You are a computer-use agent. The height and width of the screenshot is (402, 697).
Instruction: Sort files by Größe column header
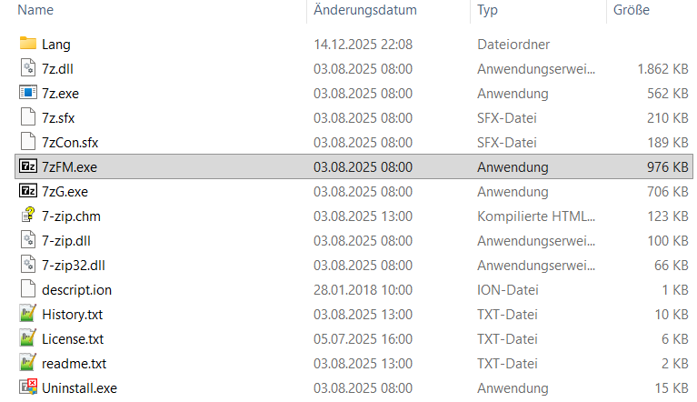tap(632, 10)
